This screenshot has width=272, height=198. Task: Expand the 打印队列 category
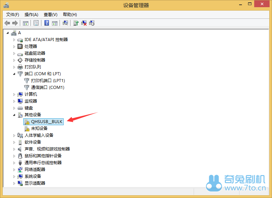point(14,67)
